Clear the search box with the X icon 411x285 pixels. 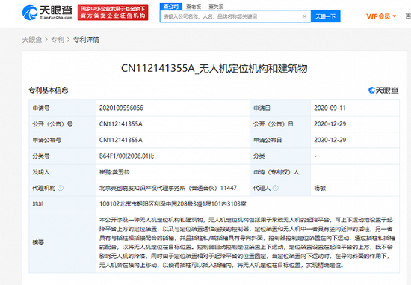pos(304,16)
